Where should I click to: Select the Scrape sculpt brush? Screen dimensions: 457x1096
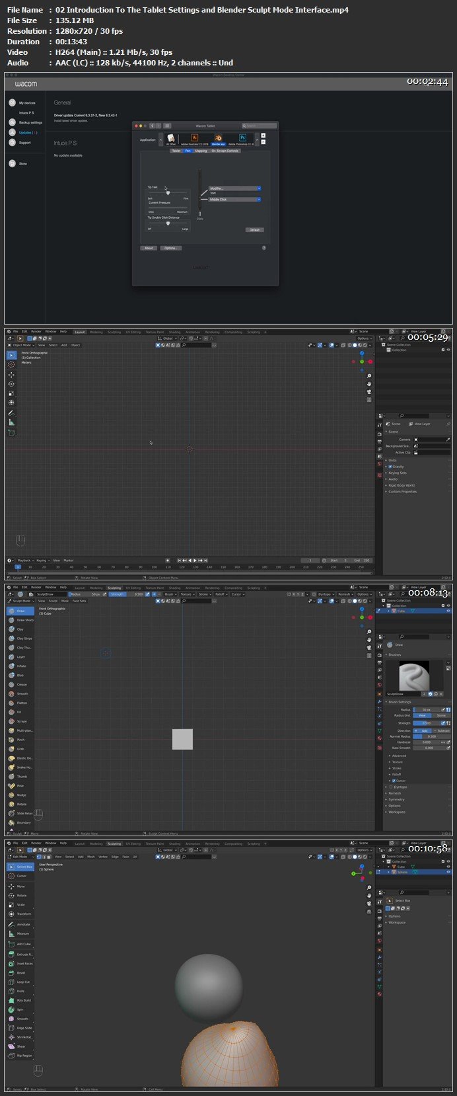tap(20, 721)
